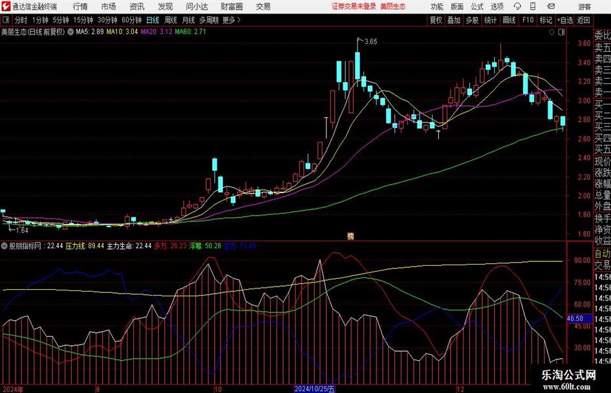Open the customer service headset icon
Viewport: 611px width, 393px height.
(x=517, y=6)
